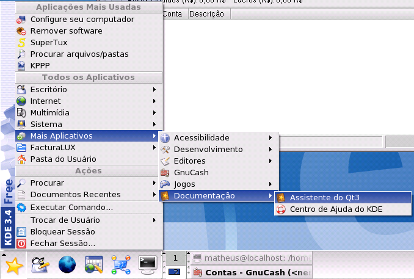Click the Bloquear Sessão lock icon

21,232
